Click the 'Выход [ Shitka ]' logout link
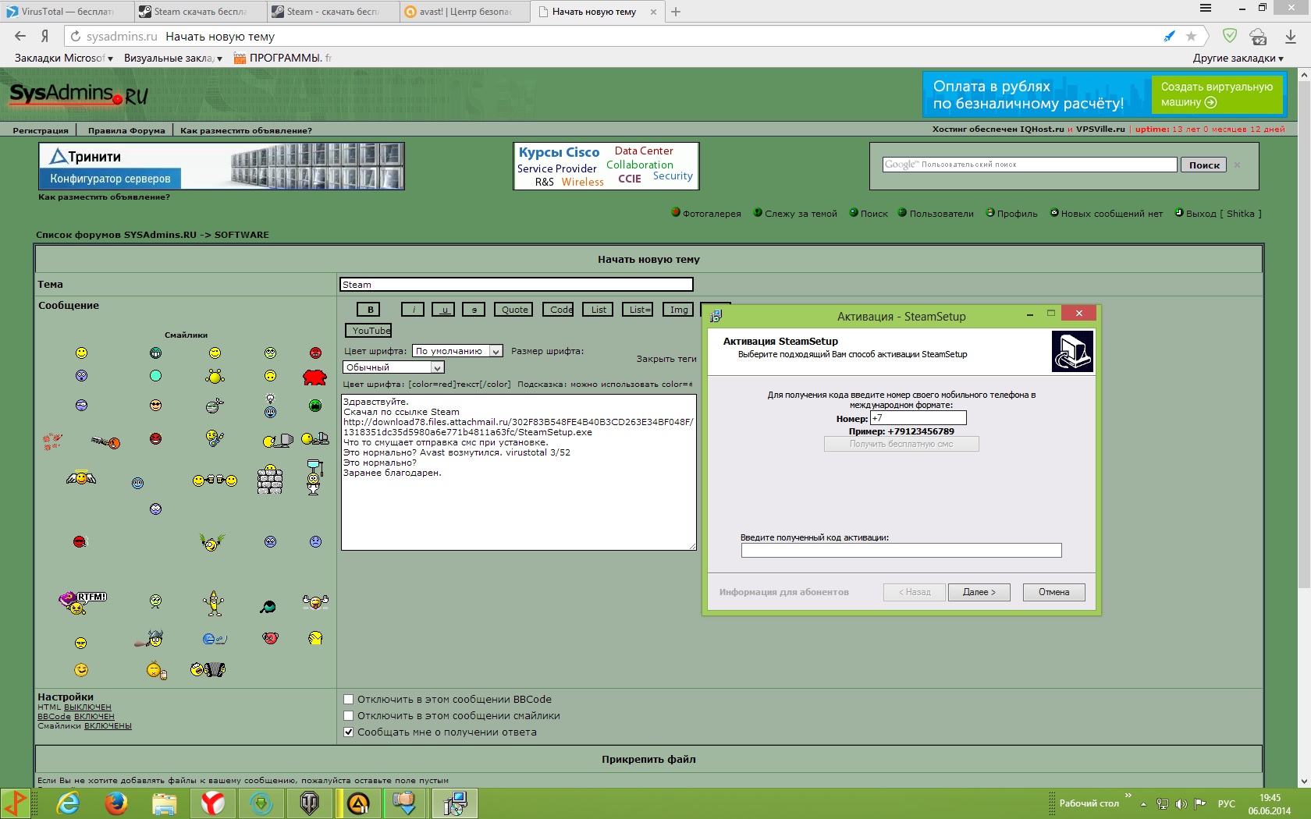 coord(1223,214)
